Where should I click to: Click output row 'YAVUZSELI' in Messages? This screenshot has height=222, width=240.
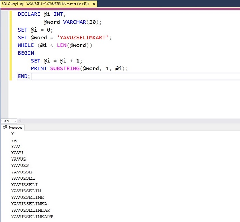pyautogui.click(x=24, y=185)
